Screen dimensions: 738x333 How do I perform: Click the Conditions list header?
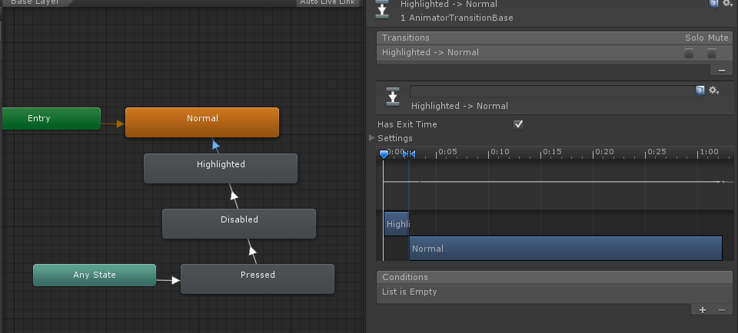pyautogui.click(x=554, y=277)
